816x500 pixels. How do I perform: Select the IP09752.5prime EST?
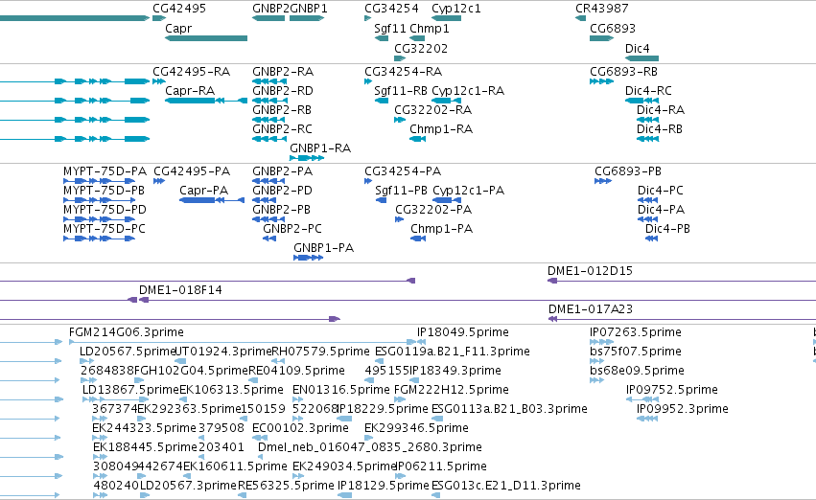tap(642, 399)
